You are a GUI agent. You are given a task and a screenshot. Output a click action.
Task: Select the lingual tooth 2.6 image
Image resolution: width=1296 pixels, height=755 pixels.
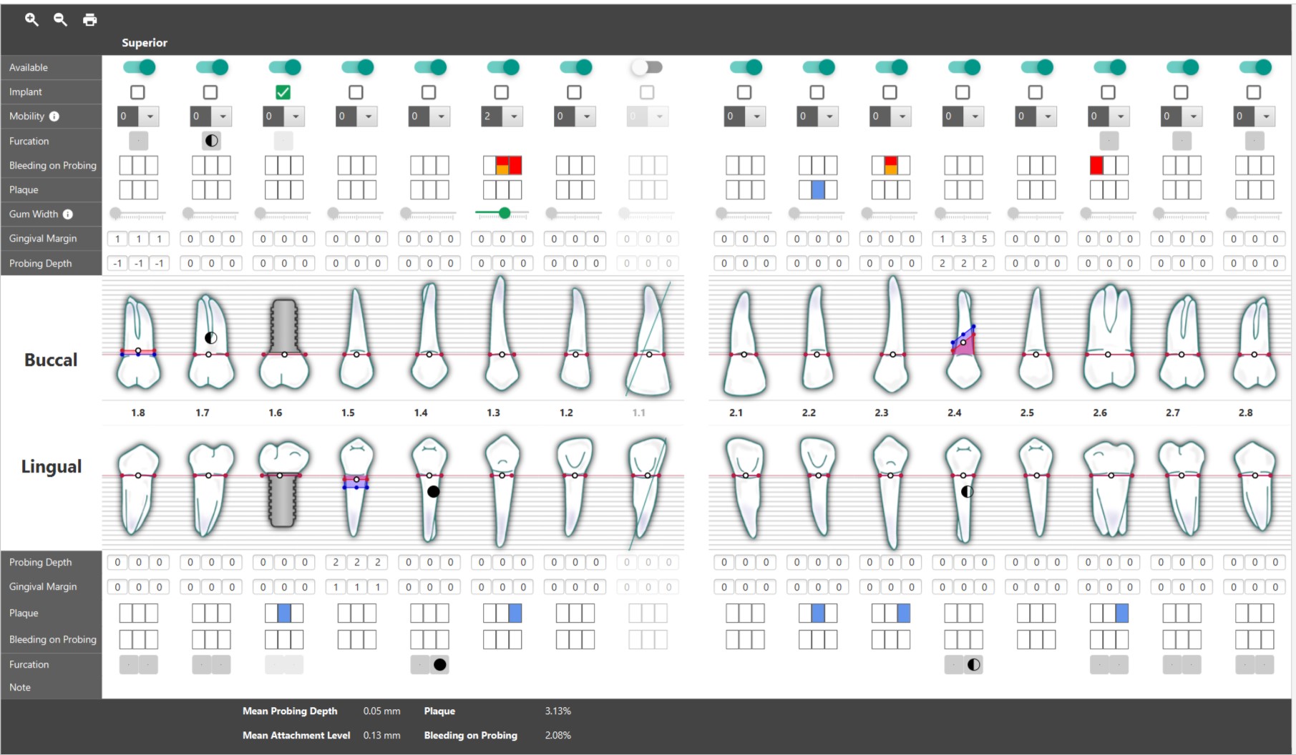point(1109,488)
